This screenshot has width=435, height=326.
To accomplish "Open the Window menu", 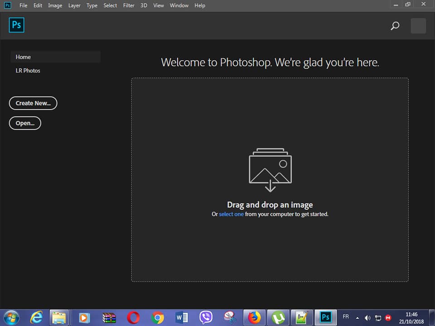I will coord(179,5).
